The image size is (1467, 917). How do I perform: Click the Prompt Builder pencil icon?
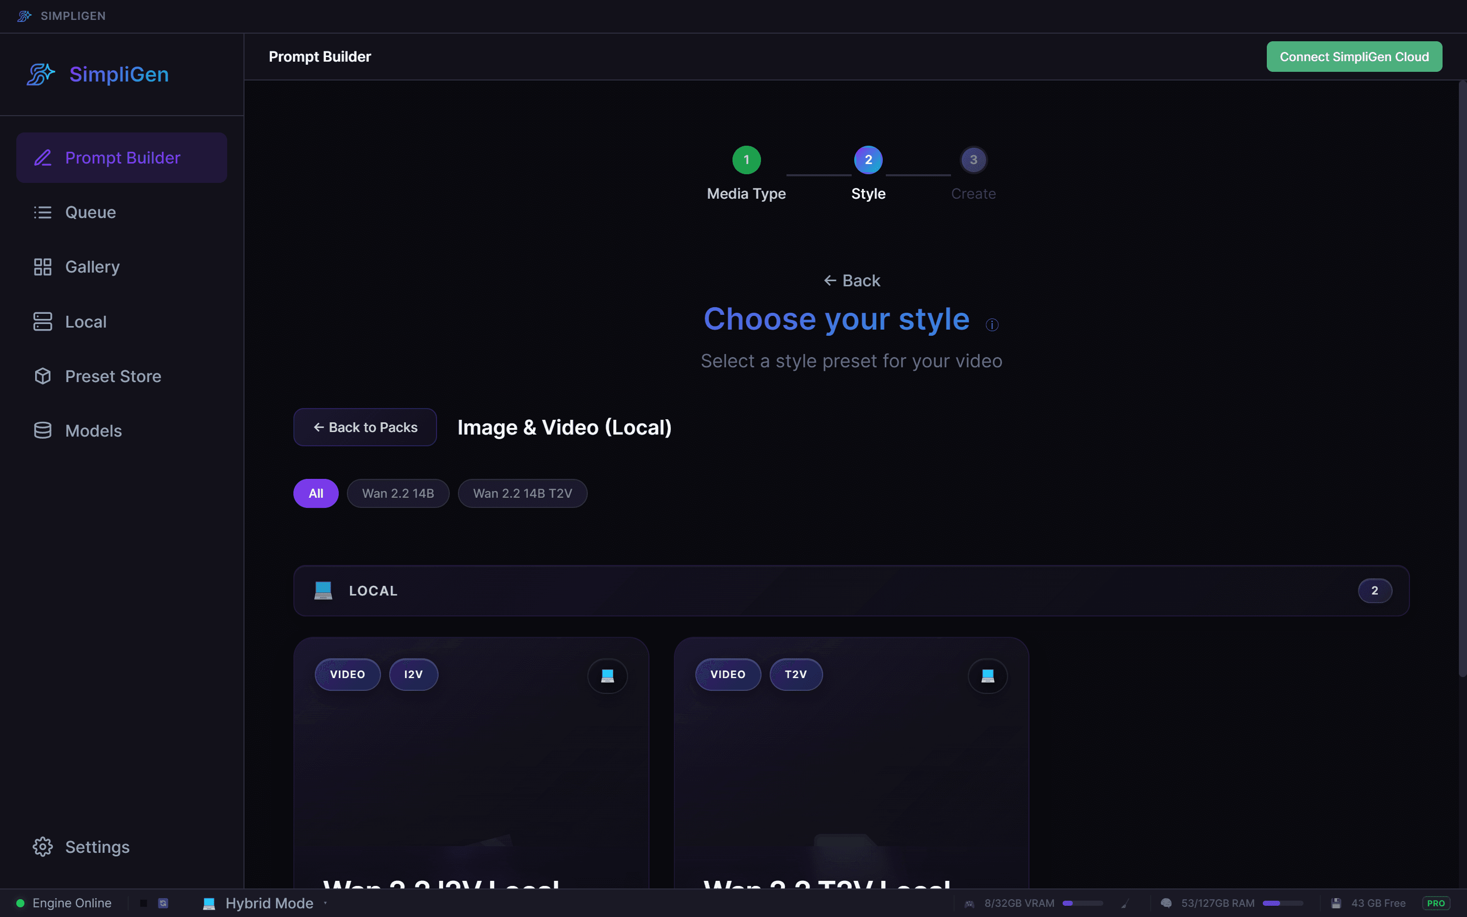click(x=42, y=158)
